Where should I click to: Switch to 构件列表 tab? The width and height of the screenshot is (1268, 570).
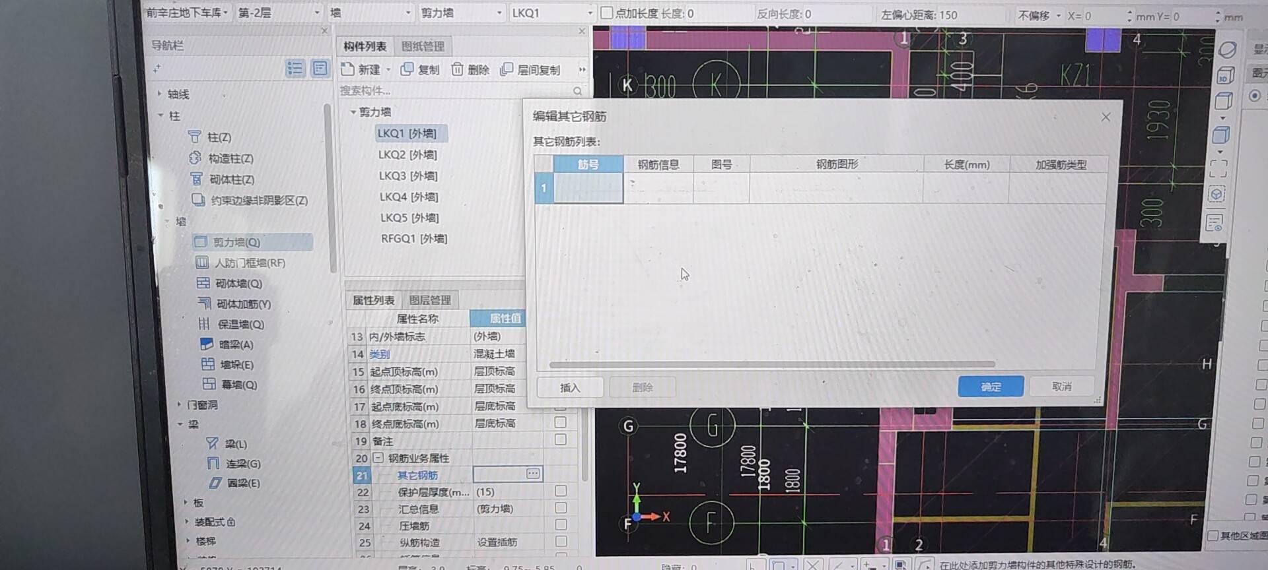[x=365, y=46]
